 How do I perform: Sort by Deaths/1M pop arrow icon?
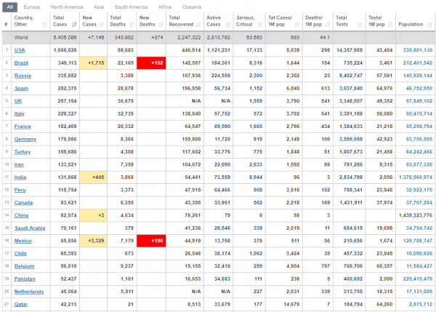point(328,25)
